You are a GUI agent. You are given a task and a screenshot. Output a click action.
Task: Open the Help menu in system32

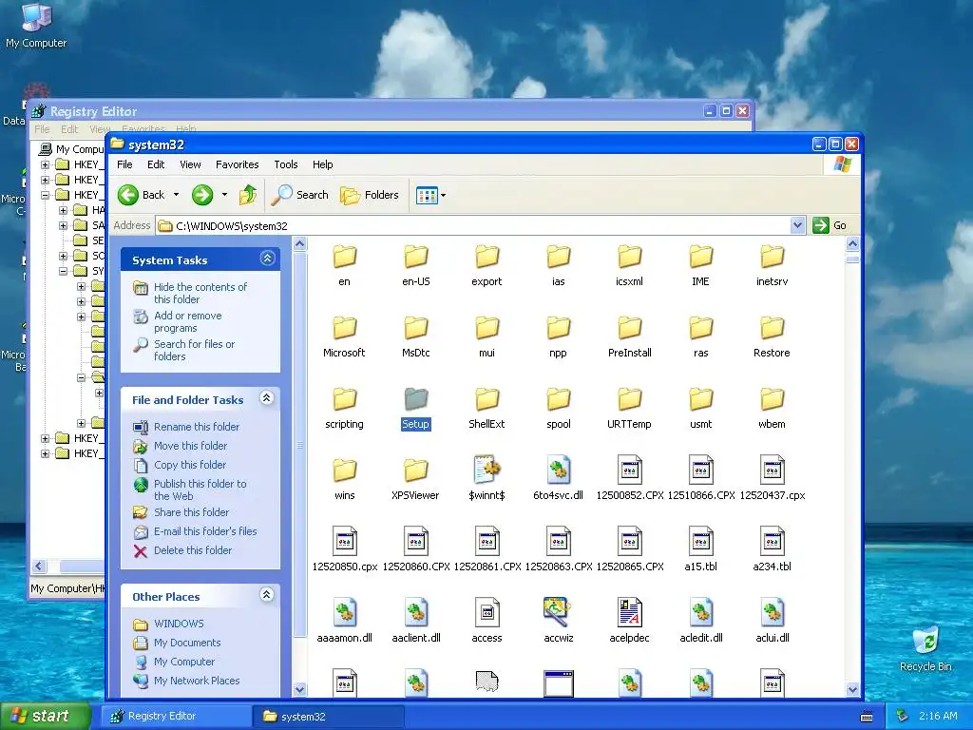click(x=322, y=164)
